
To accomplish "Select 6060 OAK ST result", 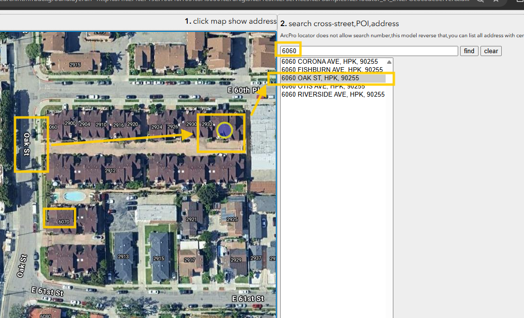I will coord(320,78).
